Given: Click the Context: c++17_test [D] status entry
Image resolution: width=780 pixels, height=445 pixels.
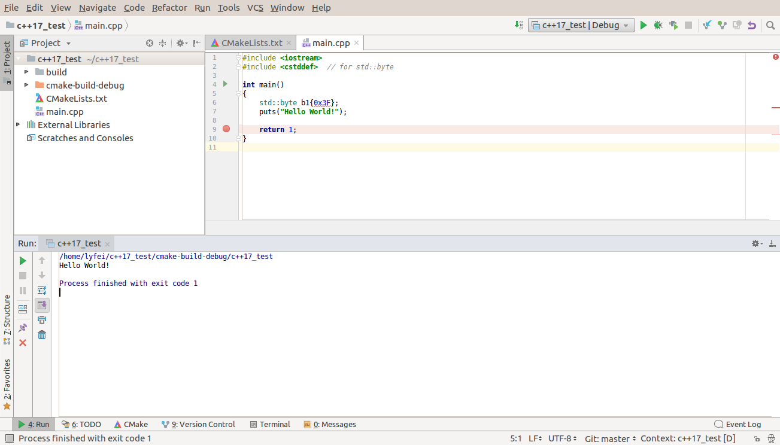Looking at the screenshot, I should click(x=688, y=438).
